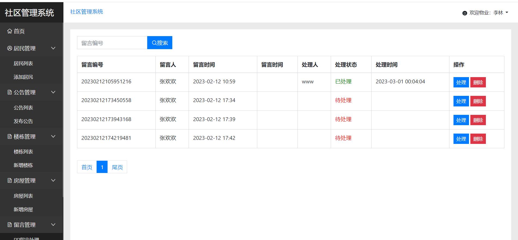Collapse the 留言管理 chevron
This screenshot has height=240, width=518.
(x=53, y=225)
